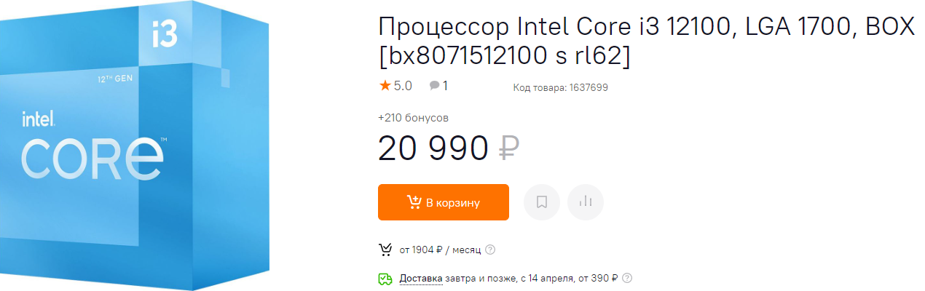The image size is (925, 291).
Task: Click the "+210 бонусов" bonus label
Action: (413, 117)
